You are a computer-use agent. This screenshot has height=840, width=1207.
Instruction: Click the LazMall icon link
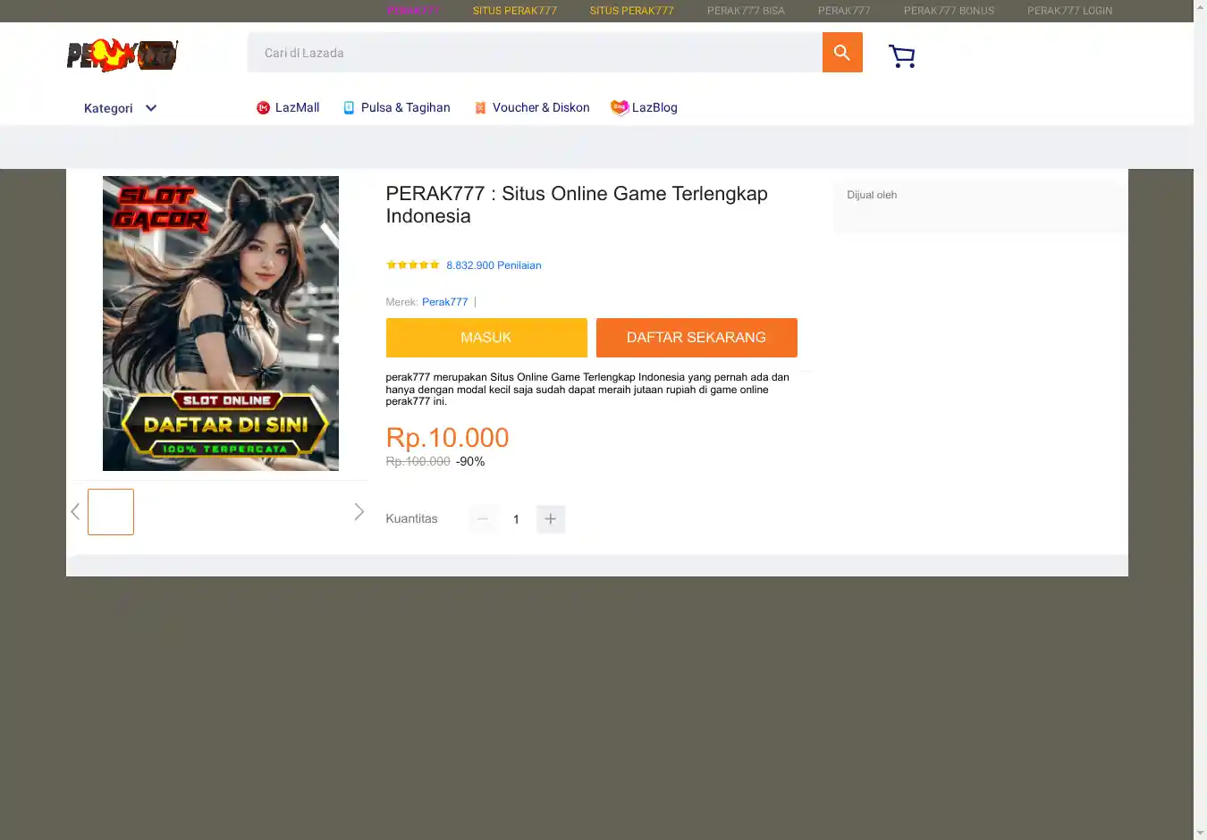264,108
